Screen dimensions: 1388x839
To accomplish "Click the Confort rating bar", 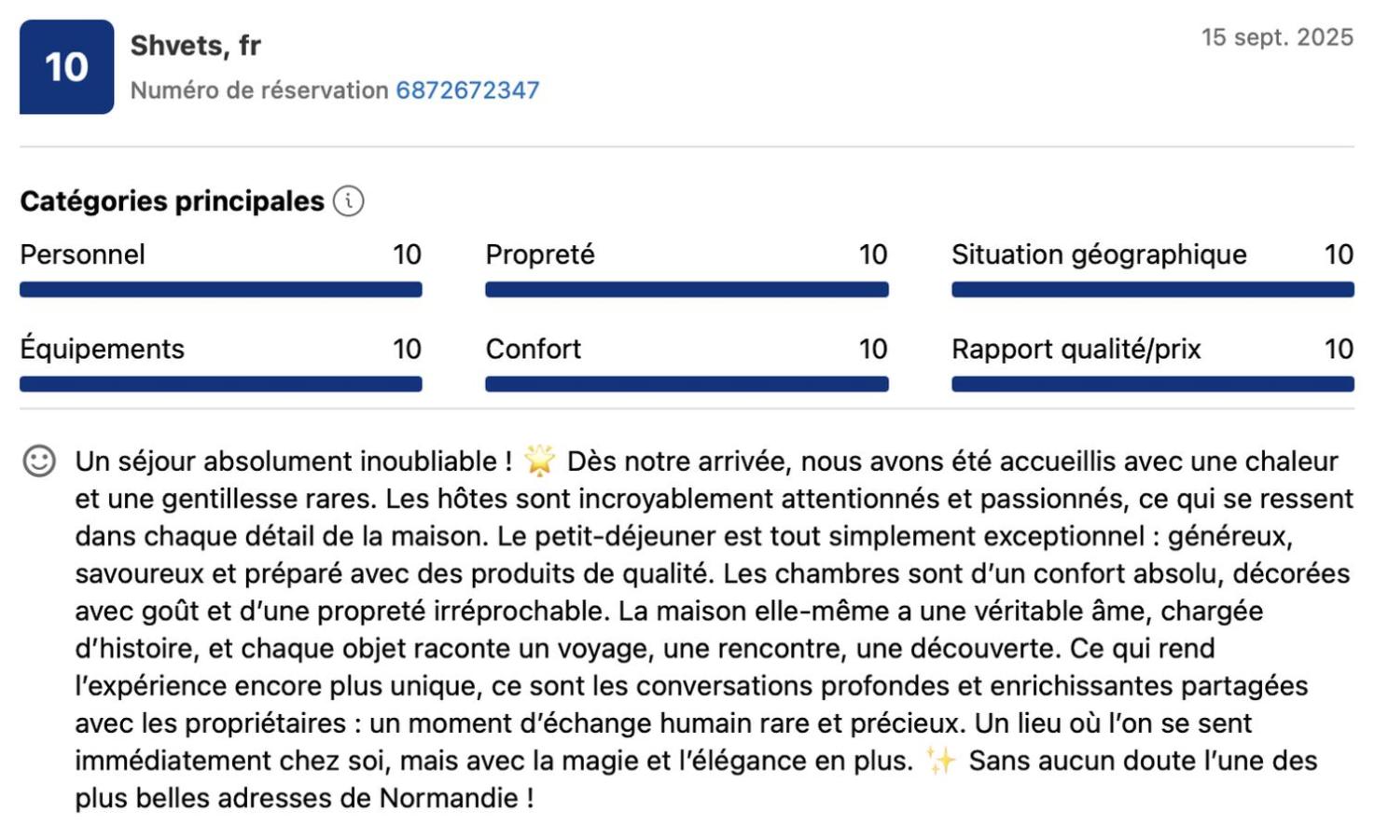I will click(x=687, y=384).
